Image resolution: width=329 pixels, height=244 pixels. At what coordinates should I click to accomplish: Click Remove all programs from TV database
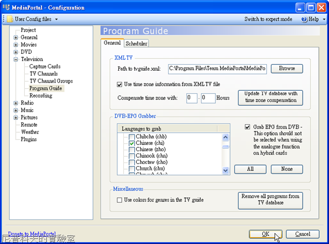[x=270, y=200]
